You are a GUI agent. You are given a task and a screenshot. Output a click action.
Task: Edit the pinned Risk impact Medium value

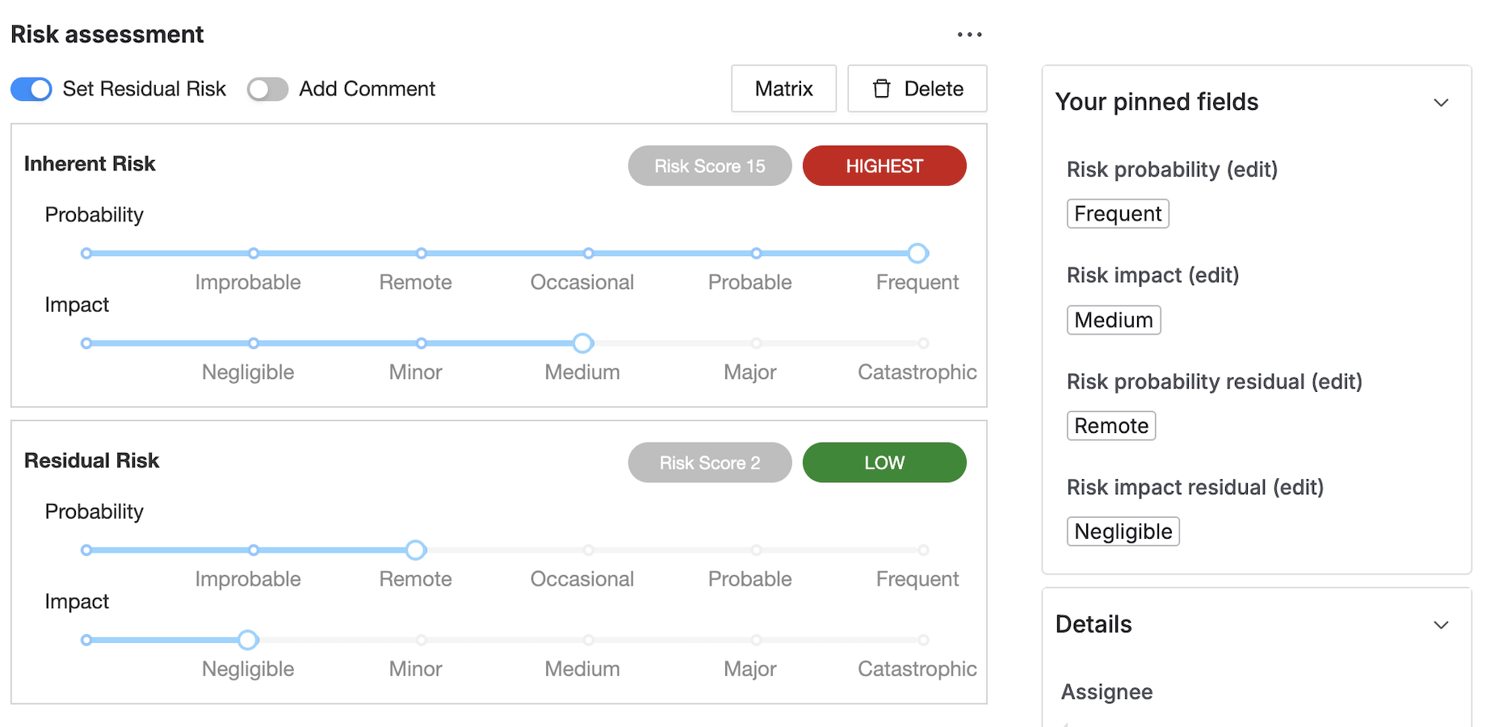[1113, 320]
